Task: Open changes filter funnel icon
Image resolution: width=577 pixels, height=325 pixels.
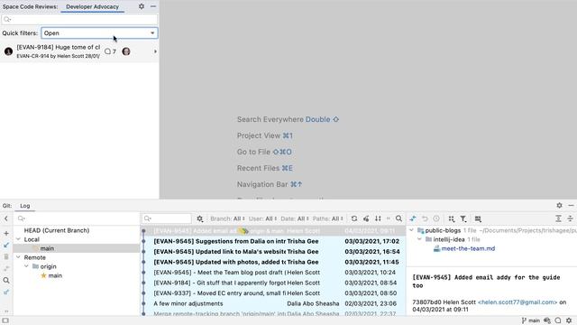Action: [x=463, y=218]
